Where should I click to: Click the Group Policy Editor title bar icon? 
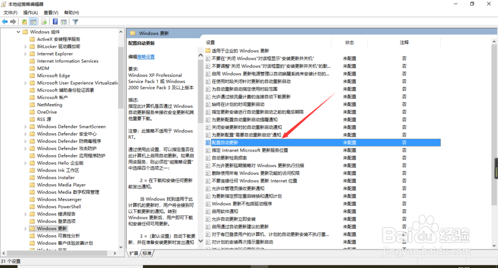point(3,4)
